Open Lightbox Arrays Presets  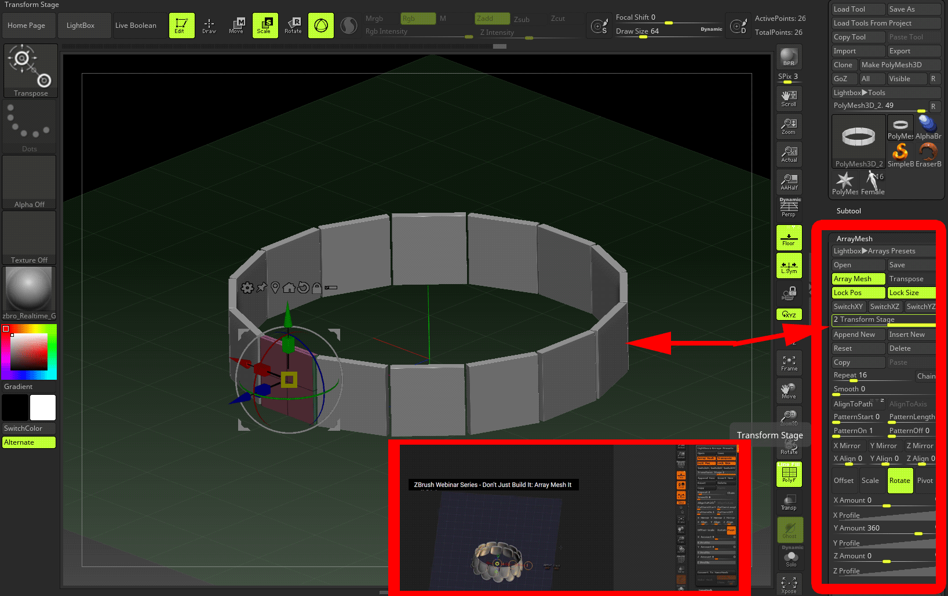(883, 251)
